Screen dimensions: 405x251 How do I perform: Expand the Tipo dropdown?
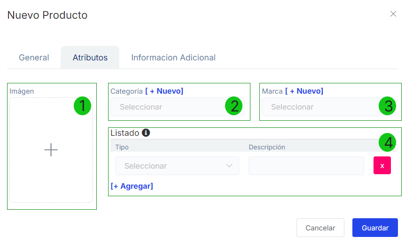(177, 166)
